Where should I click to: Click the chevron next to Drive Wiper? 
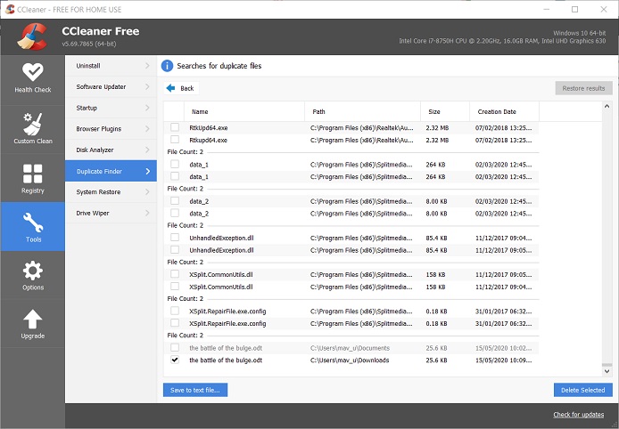point(148,213)
